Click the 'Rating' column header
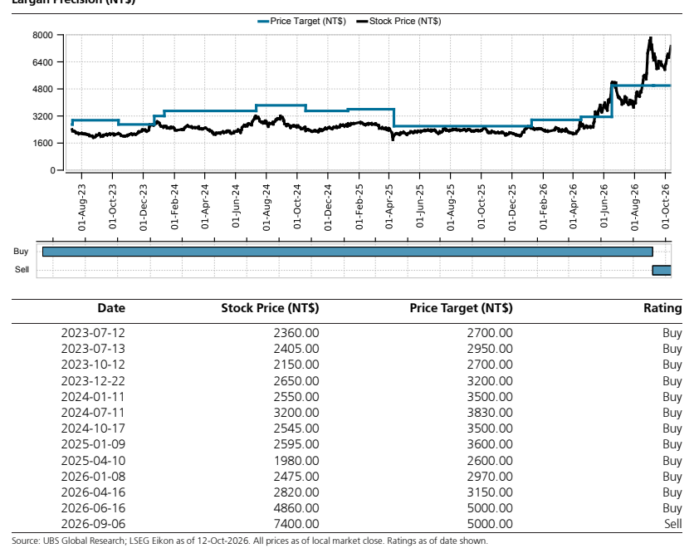The width and height of the screenshot is (694, 558). coord(662,308)
